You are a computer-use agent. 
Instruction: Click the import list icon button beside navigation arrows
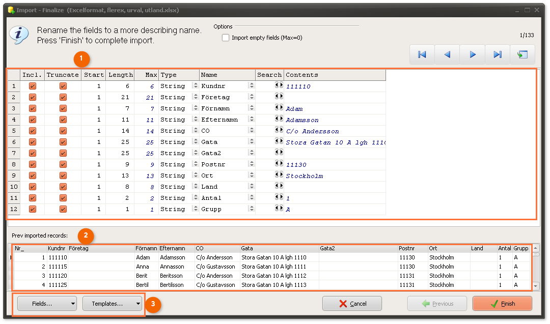pyautogui.click(x=522, y=54)
